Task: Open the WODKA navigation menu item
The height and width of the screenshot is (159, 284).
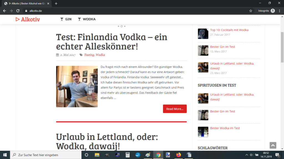Action: point(87,19)
